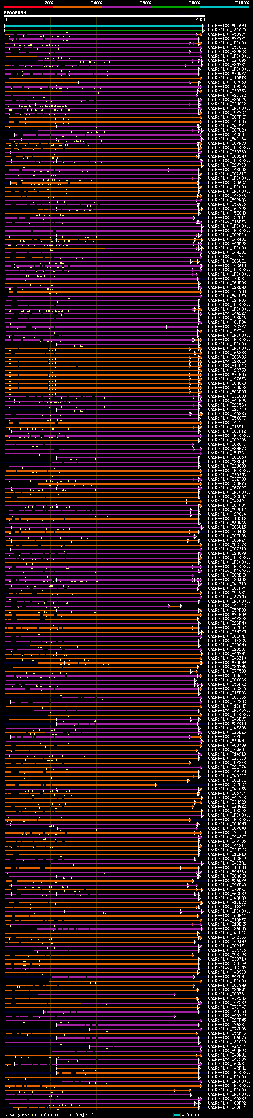
Task: Open hit UniRef100_B4KFH0
Action: coord(227,170)
